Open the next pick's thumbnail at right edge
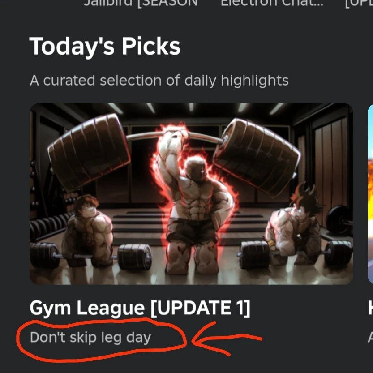 coord(370,194)
